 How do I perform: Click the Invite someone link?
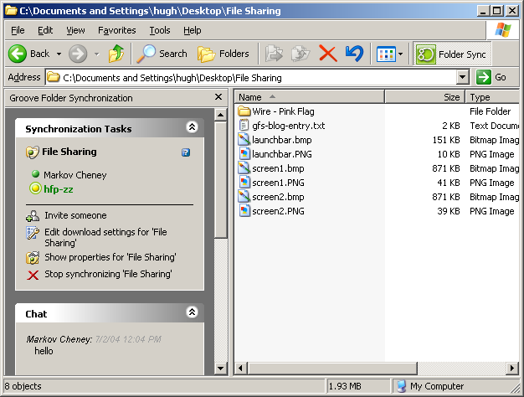75,215
